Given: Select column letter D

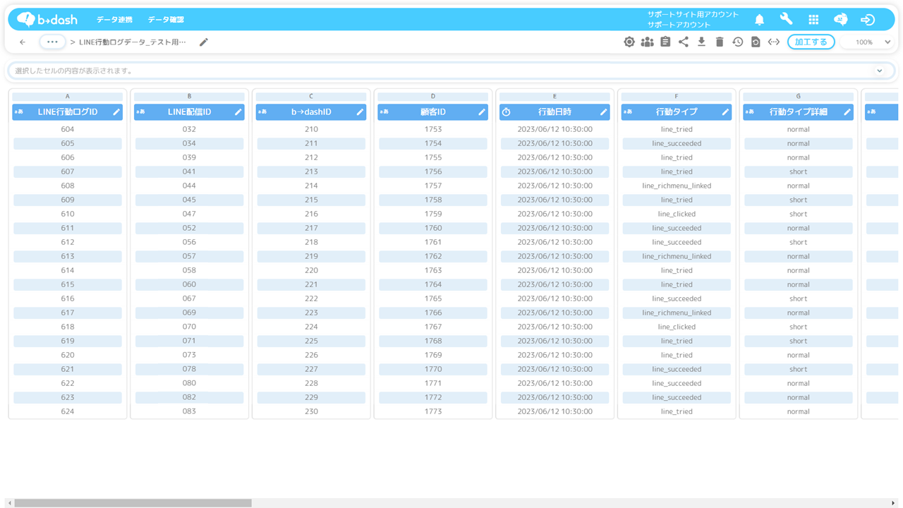Looking at the screenshot, I should click(x=433, y=97).
